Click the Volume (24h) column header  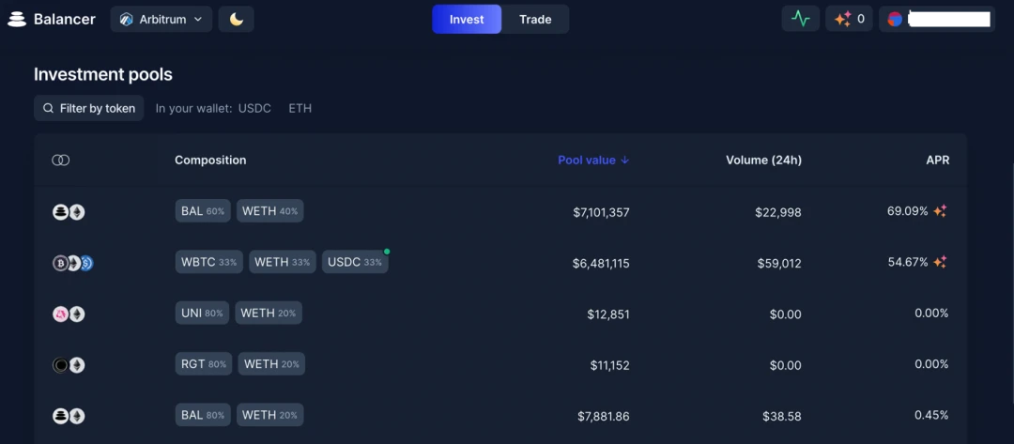tap(763, 160)
